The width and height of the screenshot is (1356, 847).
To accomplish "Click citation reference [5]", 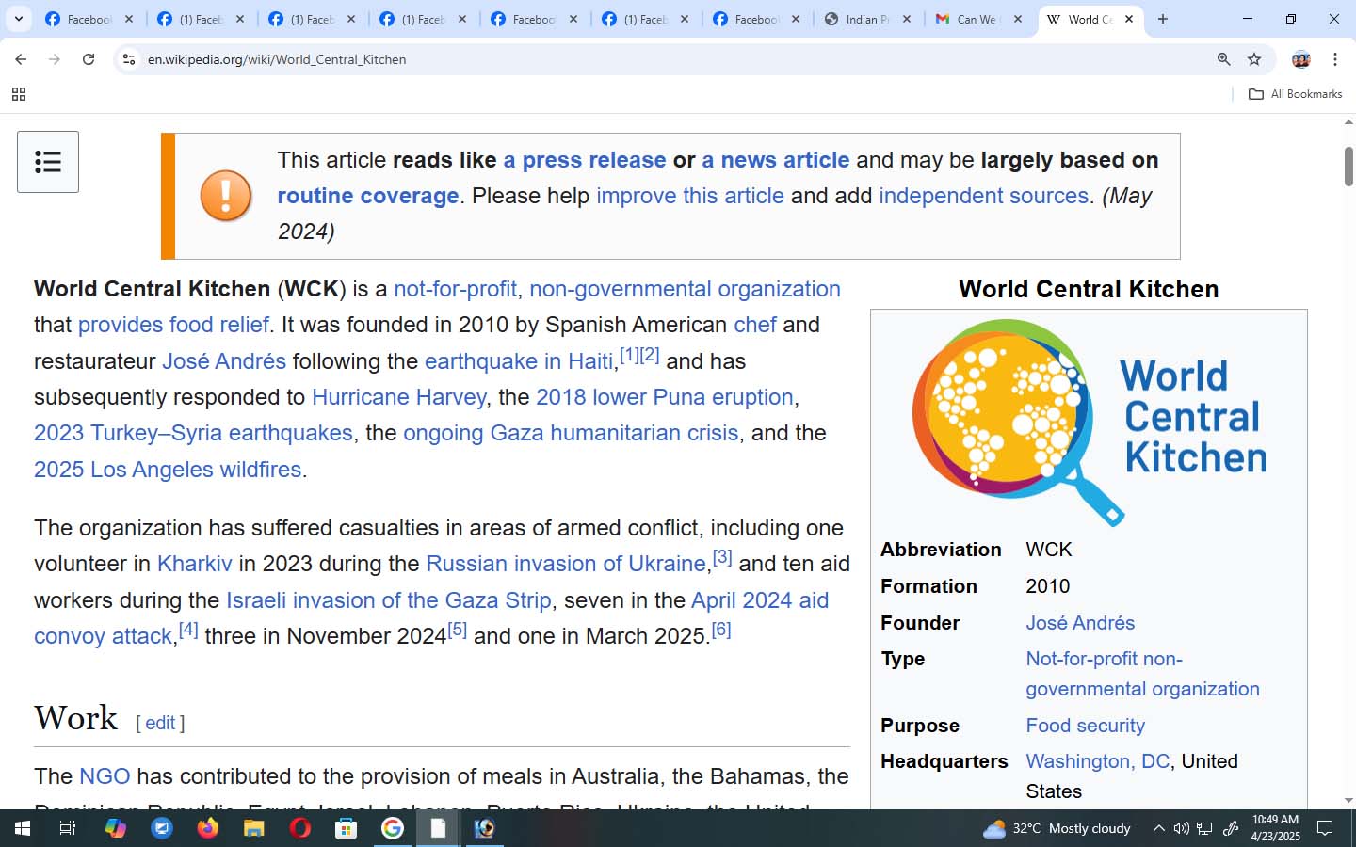I will [x=458, y=630].
